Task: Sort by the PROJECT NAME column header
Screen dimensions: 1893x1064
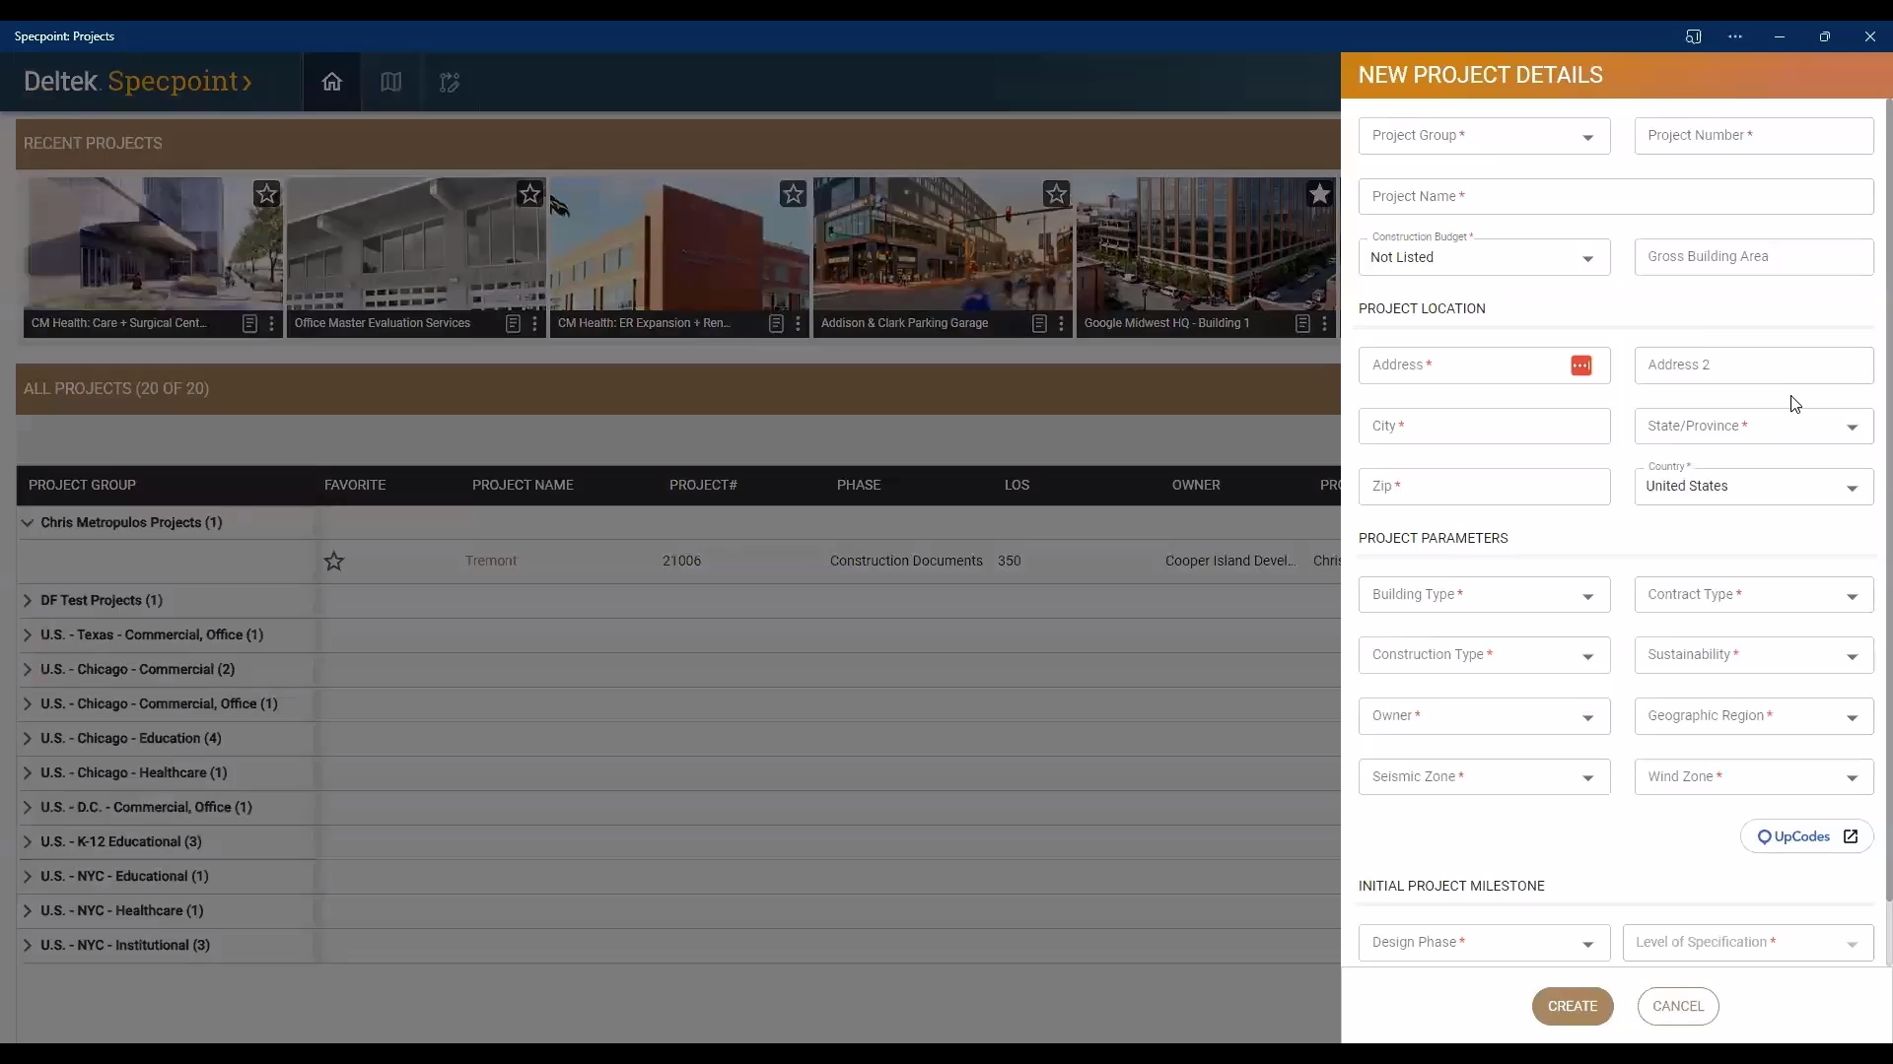Action: [x=523, y=485]
